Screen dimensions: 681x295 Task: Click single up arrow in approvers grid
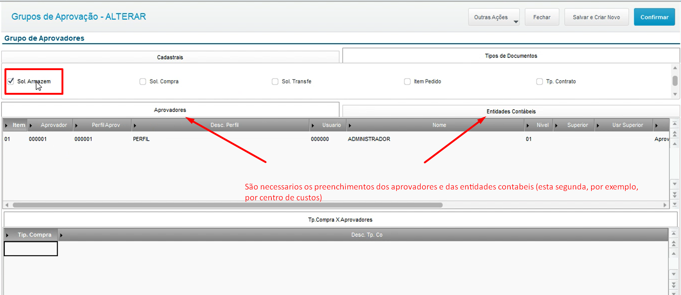tap(675, 144)
